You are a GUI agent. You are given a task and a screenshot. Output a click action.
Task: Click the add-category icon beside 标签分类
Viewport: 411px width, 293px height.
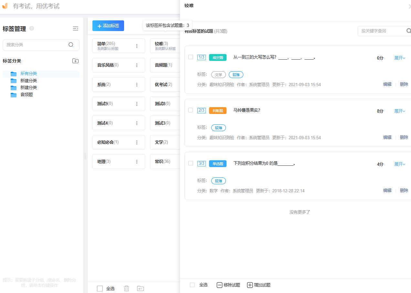(75, 61)
